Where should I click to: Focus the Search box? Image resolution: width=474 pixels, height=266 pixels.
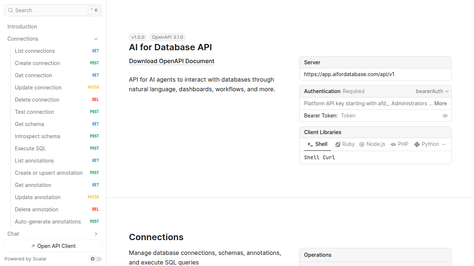coord(53,10)
